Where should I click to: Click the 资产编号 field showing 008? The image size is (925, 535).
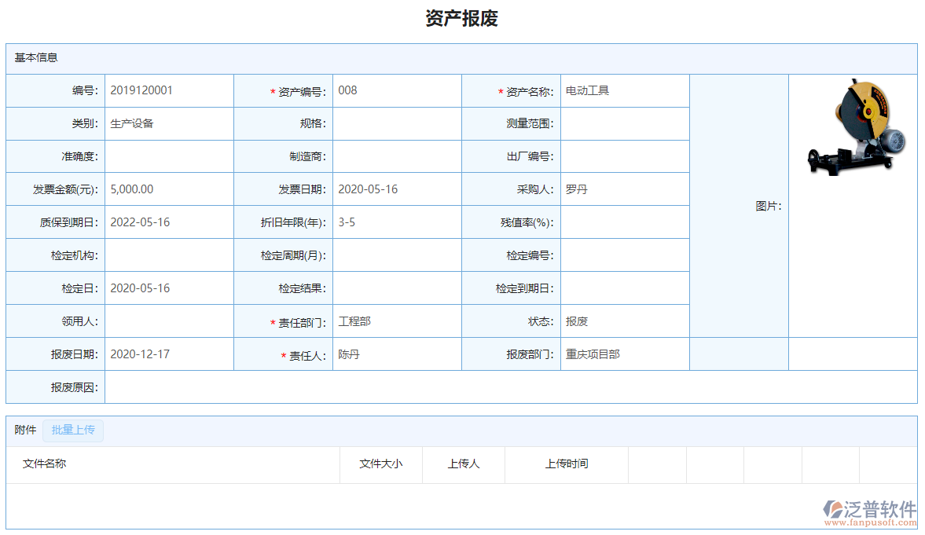coord(396,91)
